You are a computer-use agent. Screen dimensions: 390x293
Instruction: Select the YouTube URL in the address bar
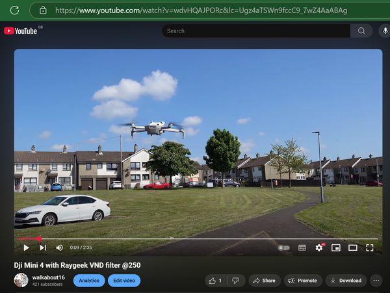201,10
